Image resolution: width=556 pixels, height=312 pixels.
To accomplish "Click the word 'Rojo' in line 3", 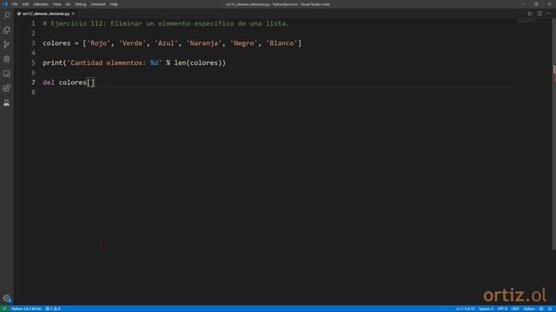I will tap(98, 43).
